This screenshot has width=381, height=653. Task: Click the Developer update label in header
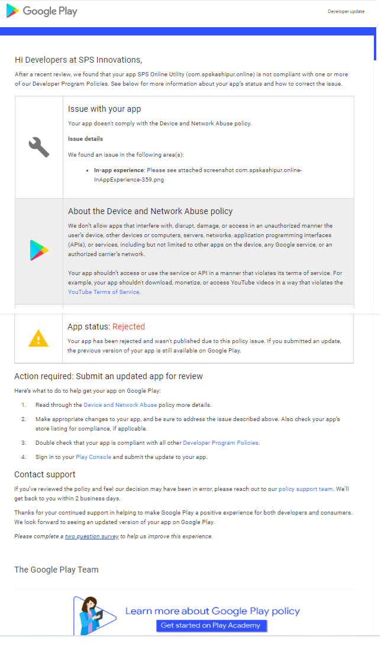[346, 12]
